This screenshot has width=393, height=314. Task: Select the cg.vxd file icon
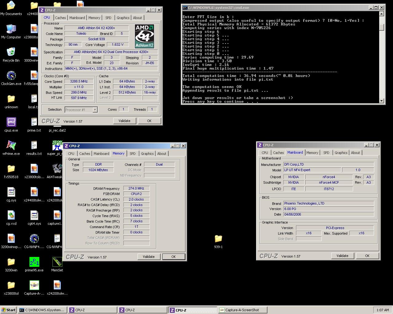[11, 218]
